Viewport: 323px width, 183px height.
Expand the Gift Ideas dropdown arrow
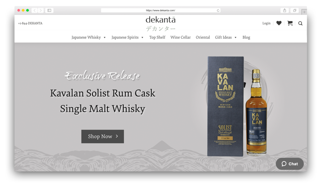pos(235,38)
